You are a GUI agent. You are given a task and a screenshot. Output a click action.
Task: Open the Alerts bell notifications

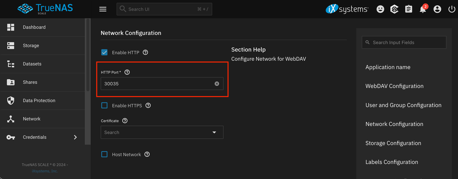tap(423, 9)
